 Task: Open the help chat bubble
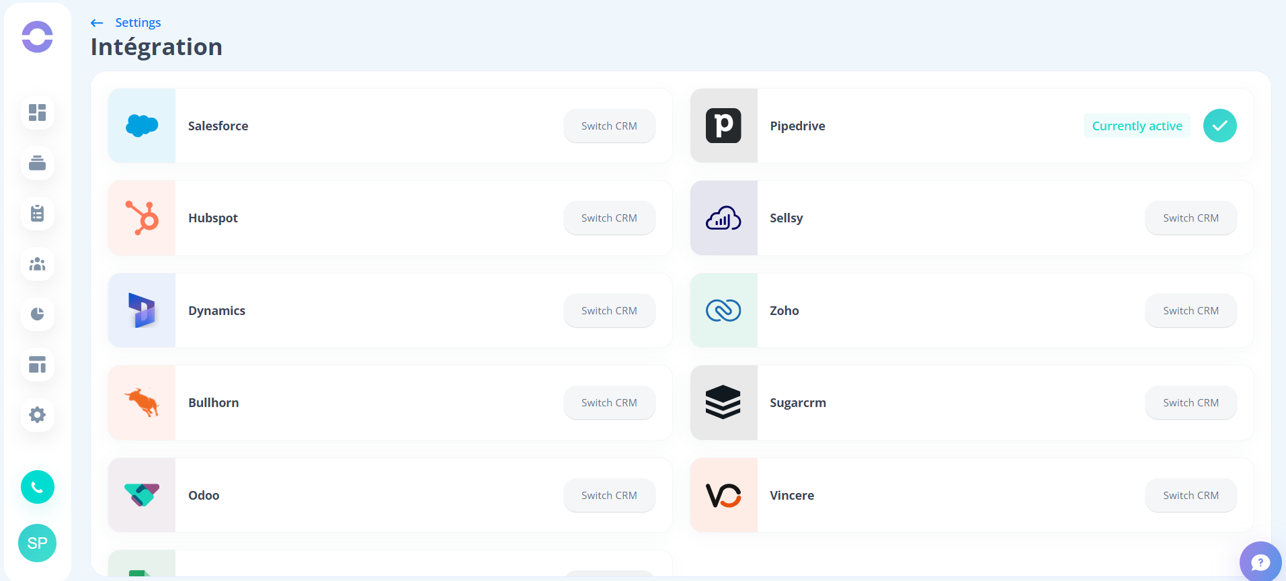[x=1260, y=562]
